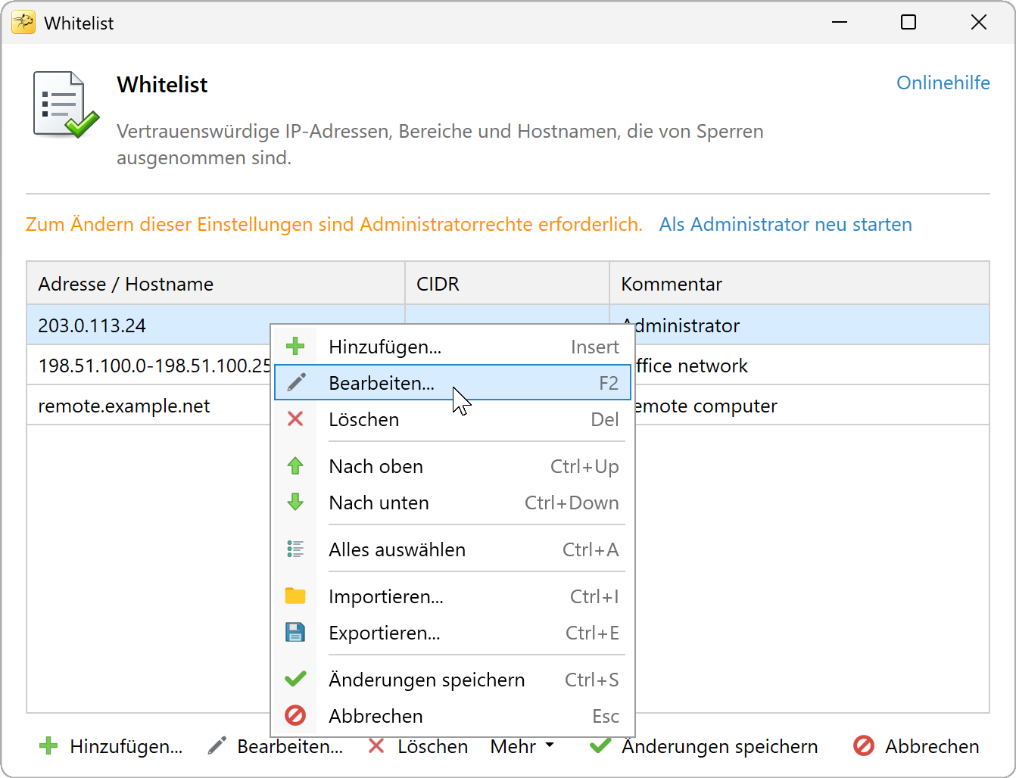Choose Nach unten from the context menu
Screen dimensions: 1016x778
tap(453, 503)
